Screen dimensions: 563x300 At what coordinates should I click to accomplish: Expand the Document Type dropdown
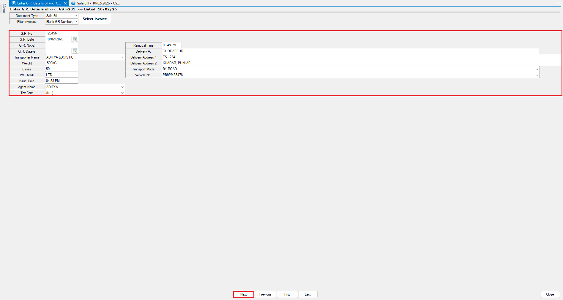[x=75, y=16]
